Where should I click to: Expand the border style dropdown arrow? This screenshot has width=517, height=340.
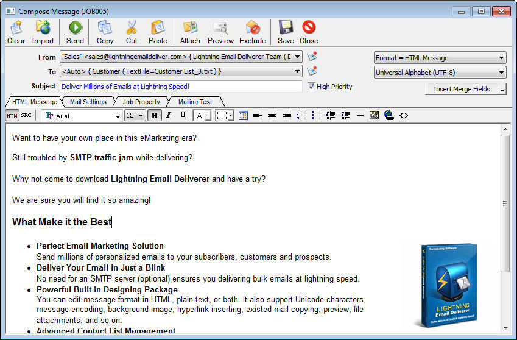point(230,115)
